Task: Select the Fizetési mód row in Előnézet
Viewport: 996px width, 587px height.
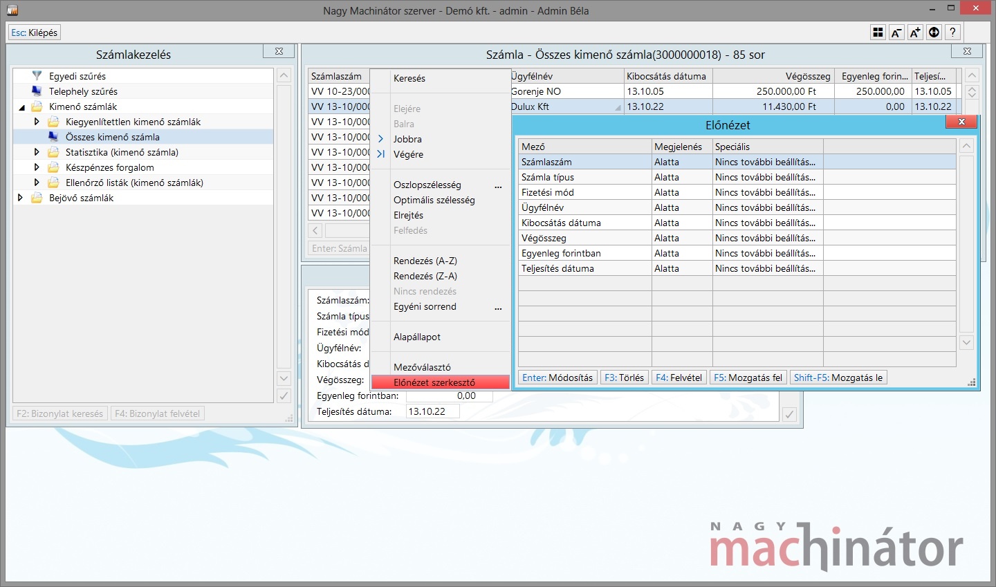Action: (737, 192)
